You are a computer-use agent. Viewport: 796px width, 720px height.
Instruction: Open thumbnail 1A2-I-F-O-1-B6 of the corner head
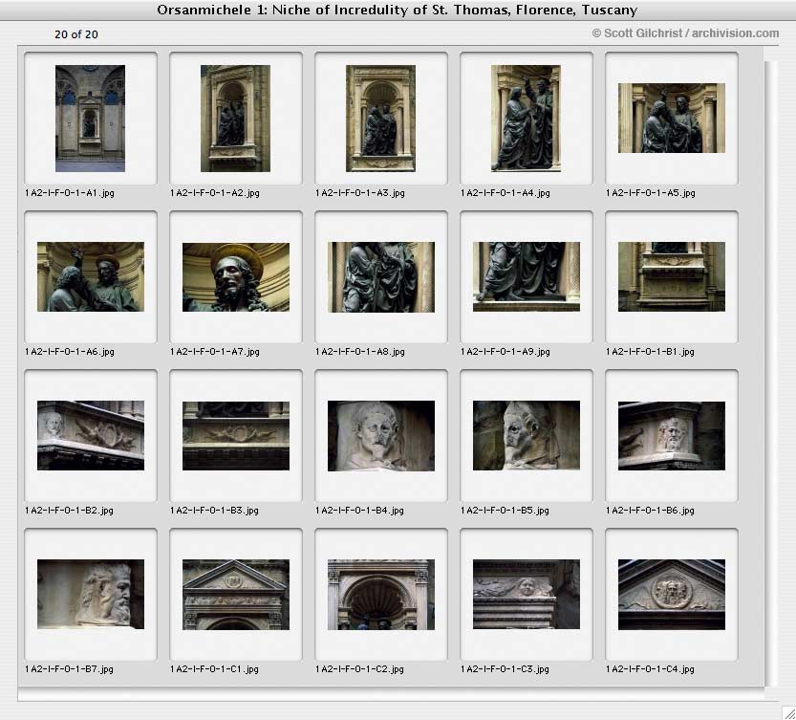[672, 436]
